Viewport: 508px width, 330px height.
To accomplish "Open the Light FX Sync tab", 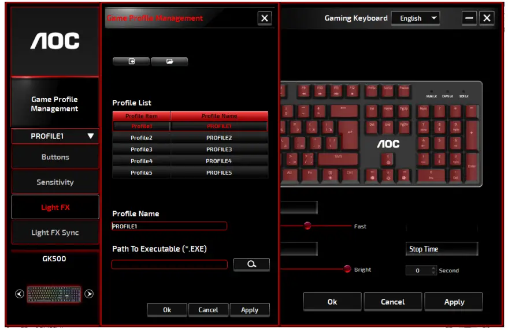I will click(x=55, y=232).
